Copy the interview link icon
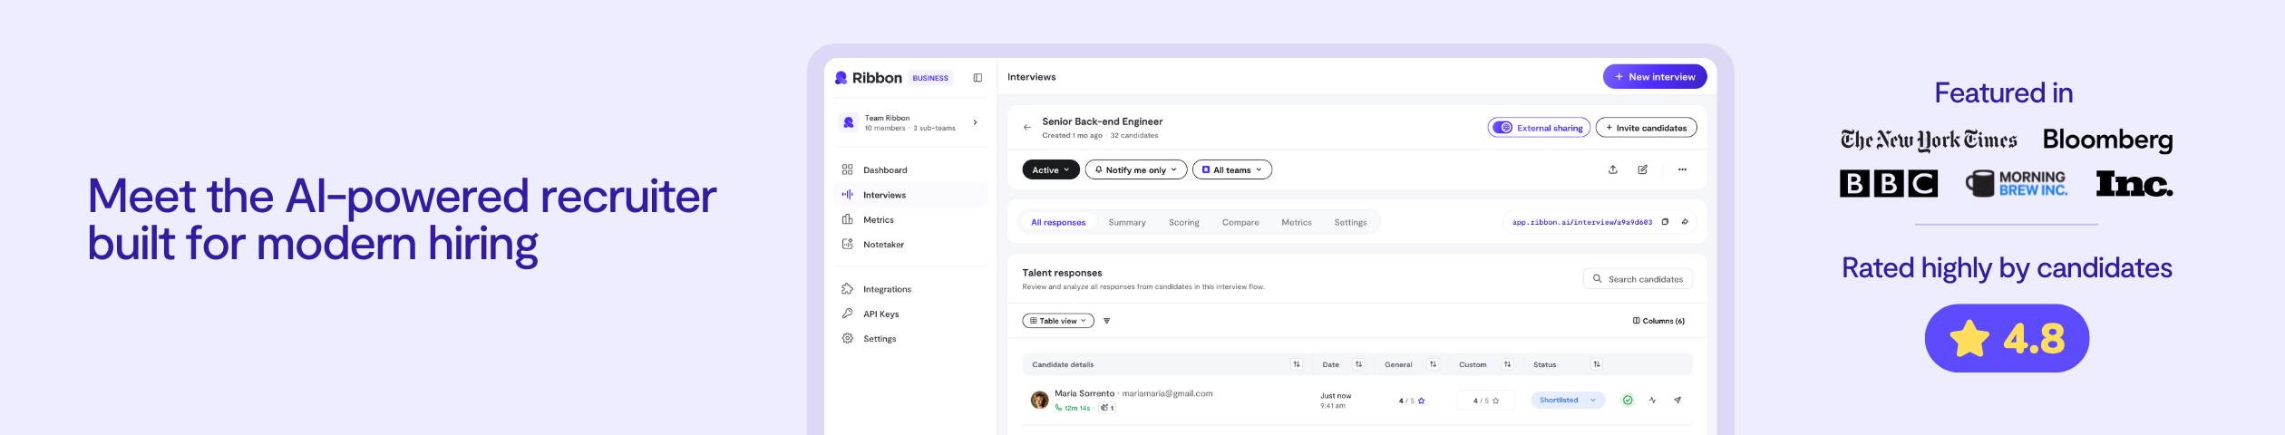The image size is (2285, 435). click(x=1665, y=222)
